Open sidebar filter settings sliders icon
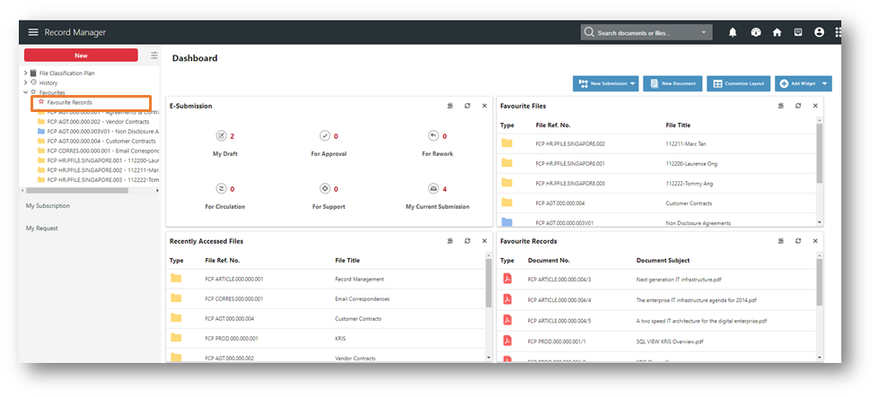Viewport: 879px width, 397px height. pyautogui.click(x=154, y=56)
